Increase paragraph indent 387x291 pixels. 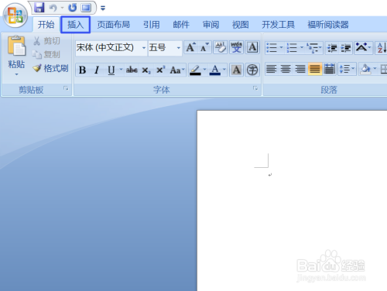pos(346,48)
